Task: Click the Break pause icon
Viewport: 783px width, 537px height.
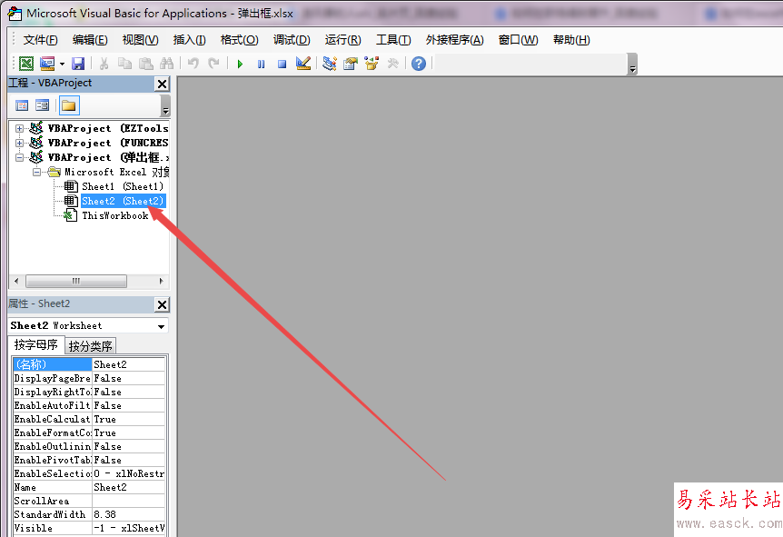Action: 262,64
